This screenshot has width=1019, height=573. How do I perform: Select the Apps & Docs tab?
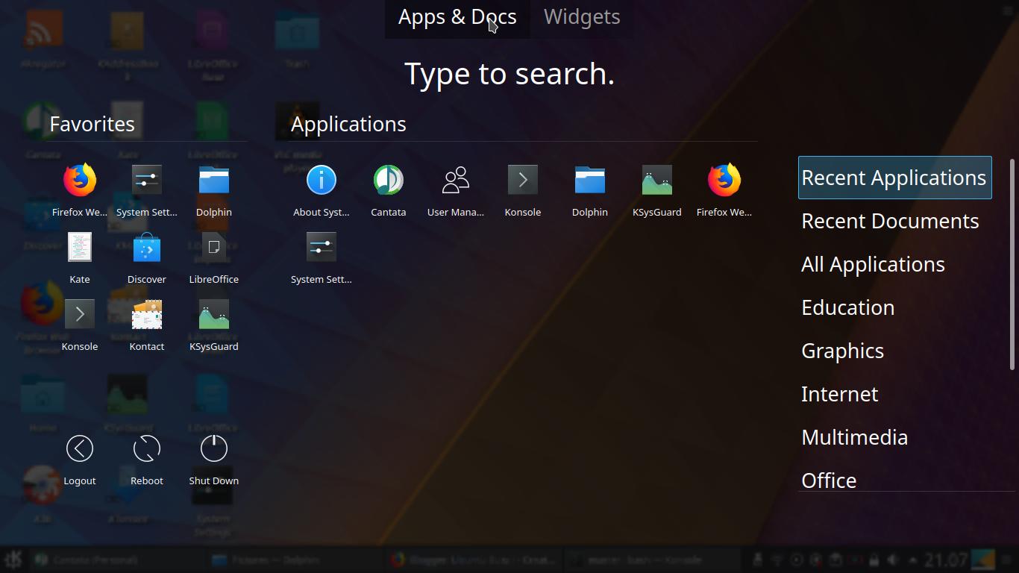457,16
